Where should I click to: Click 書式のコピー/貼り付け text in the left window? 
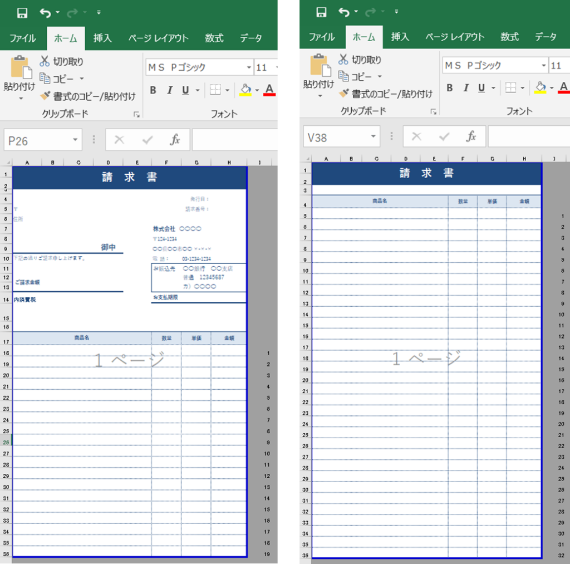95,96
